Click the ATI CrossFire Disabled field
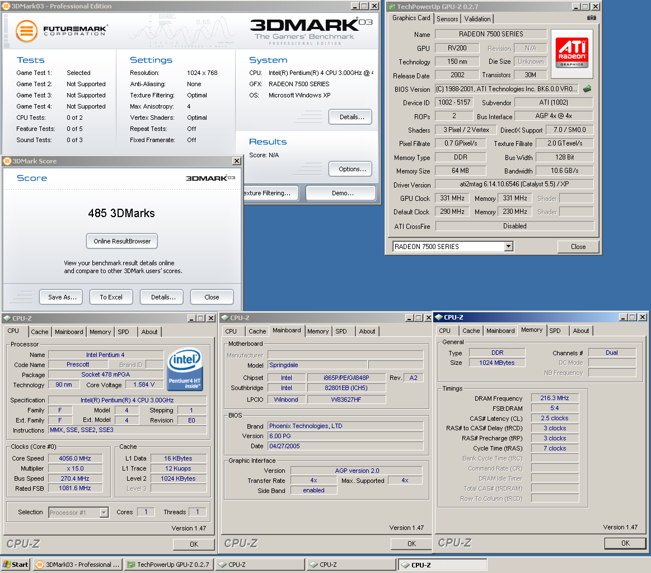This screenshot has height=573, width=651. pyautogui.click(x=514, y=226)
